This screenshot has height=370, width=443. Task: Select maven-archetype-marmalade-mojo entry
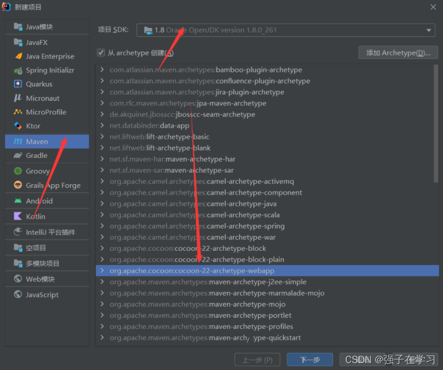(x=267, y=293)
